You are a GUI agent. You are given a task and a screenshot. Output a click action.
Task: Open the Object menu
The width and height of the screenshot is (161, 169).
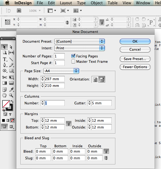point(97,3)
